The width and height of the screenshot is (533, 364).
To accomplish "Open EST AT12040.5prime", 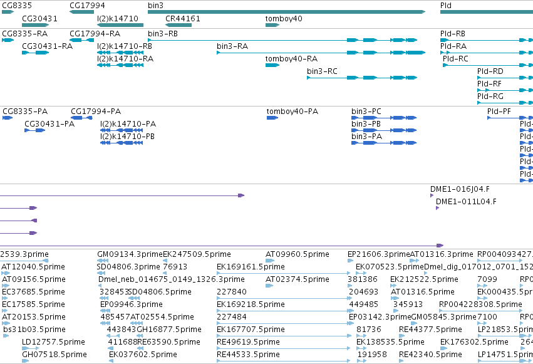I will [x=33, y=267].
